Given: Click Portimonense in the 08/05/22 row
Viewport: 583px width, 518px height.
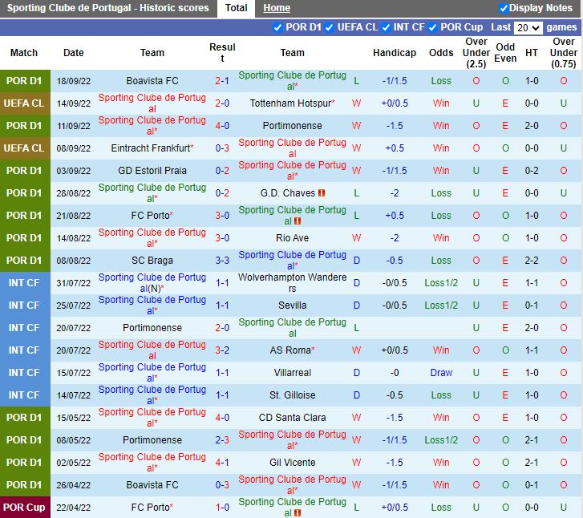Looking at the screenshot, I should [152, 440].
